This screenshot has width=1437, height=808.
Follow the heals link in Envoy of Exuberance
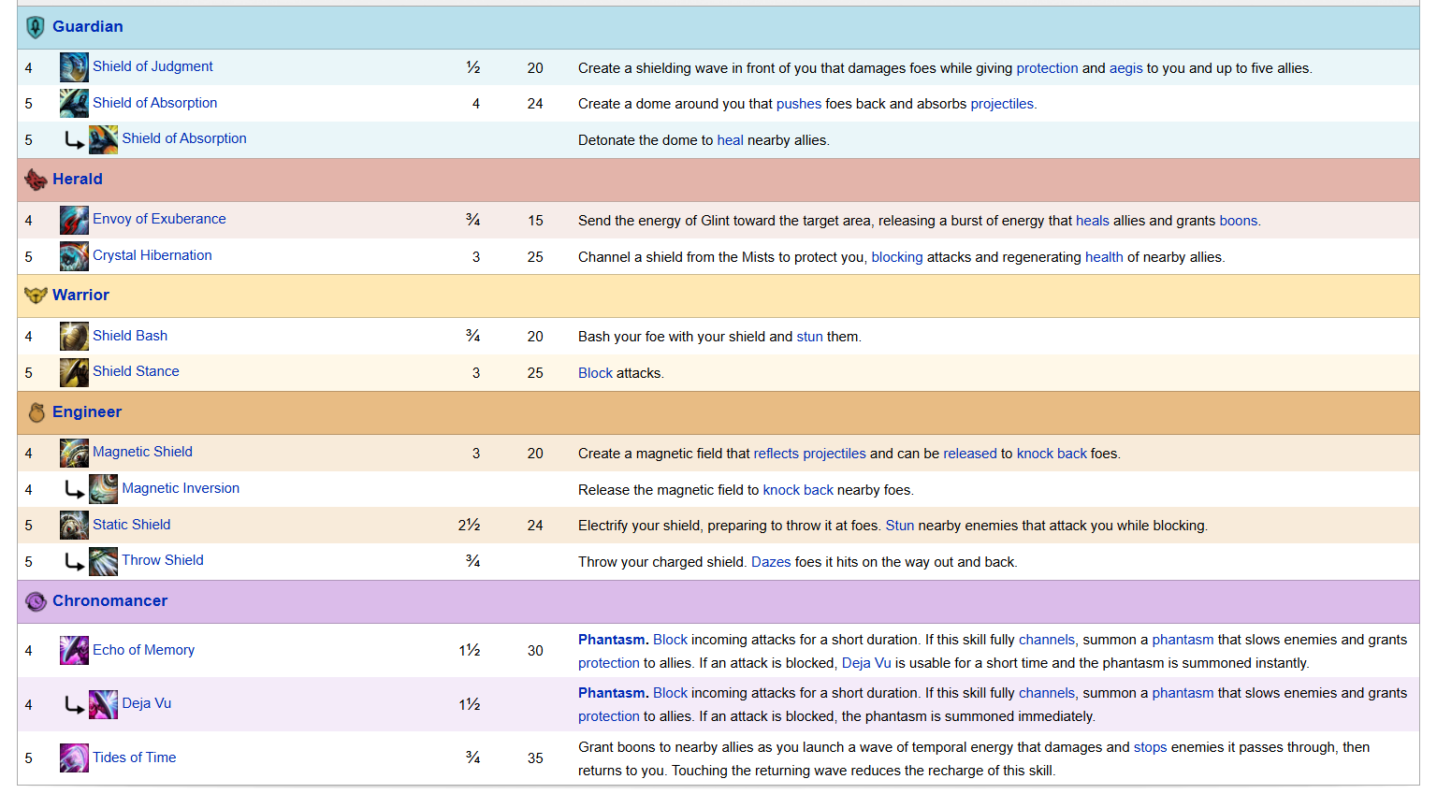1093,221
